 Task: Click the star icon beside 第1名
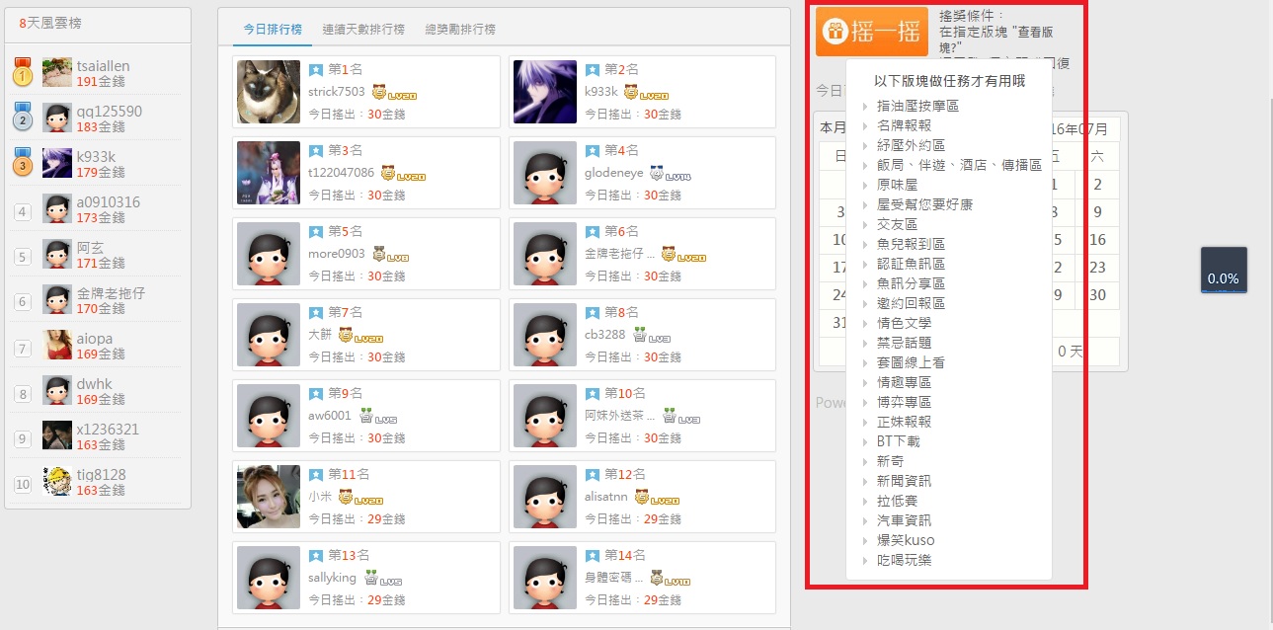pyautogui.click(x=316, y=70)
